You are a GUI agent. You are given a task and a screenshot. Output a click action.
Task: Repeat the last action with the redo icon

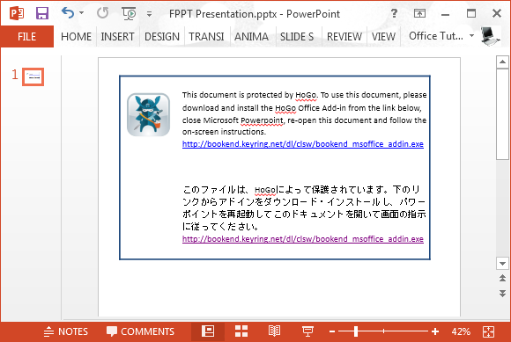pos(103,13)
